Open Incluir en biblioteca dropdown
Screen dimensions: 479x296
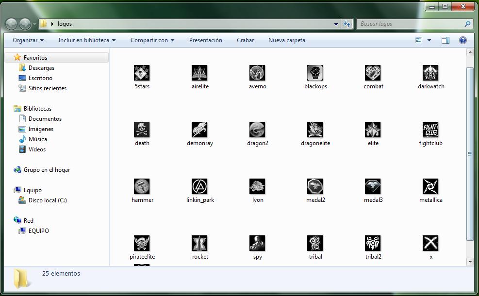87,40
